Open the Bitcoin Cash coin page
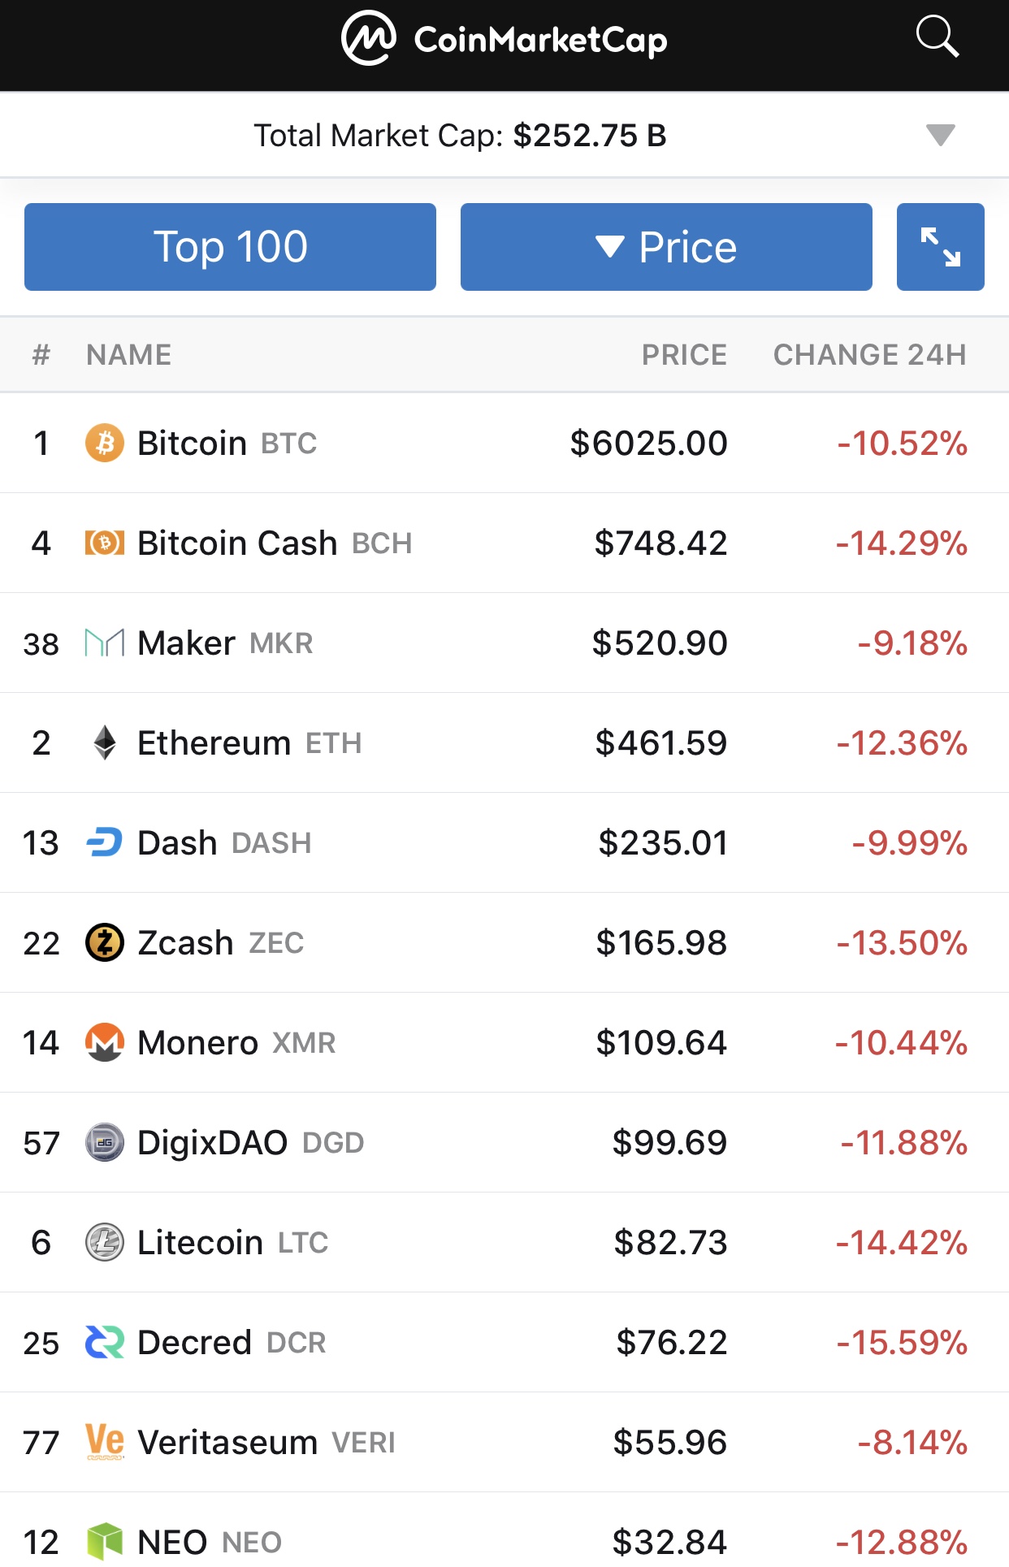 tap(237, 543)
